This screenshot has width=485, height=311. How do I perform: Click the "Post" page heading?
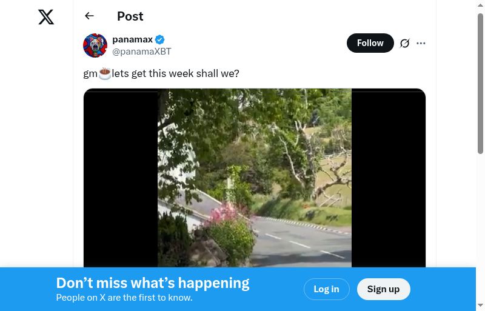[130, 16]
